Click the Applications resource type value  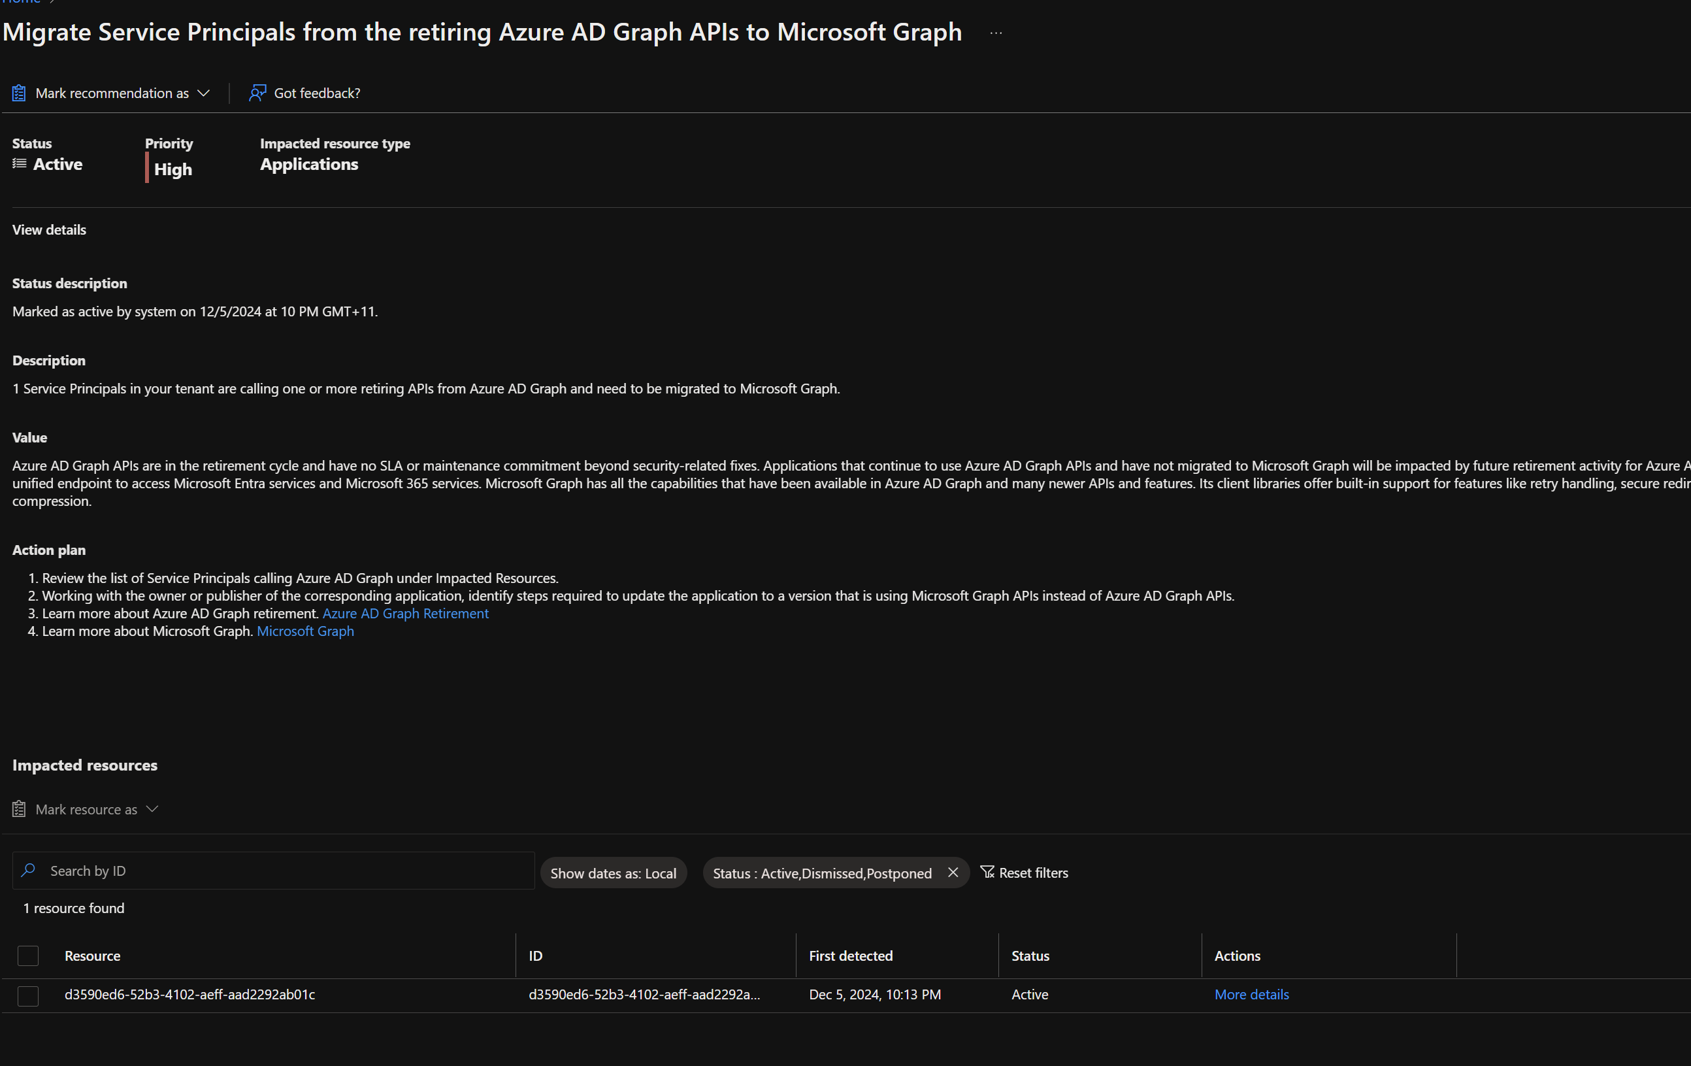pyautogui.click(x=309, y=163)
